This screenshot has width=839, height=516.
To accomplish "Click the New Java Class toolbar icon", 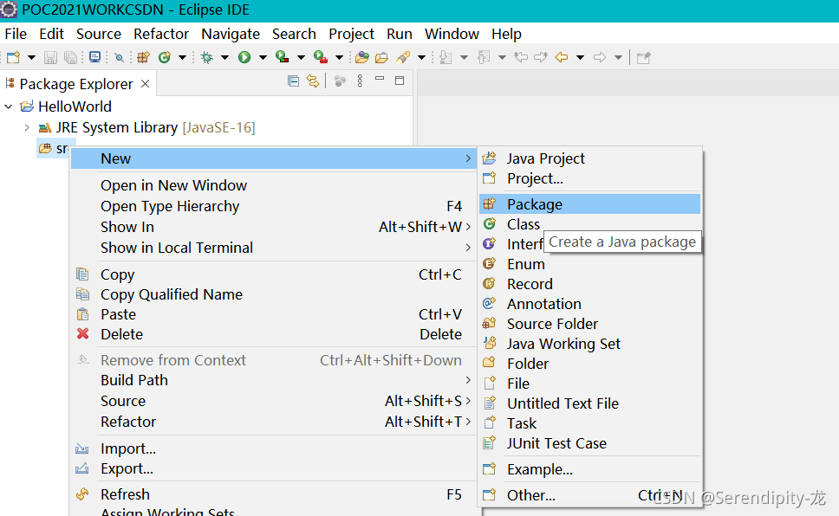I will (x=165, y=57).
